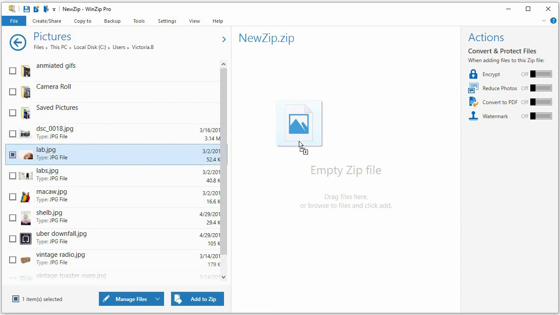Check the Saved Pictures checkbox

coord(13,113)
